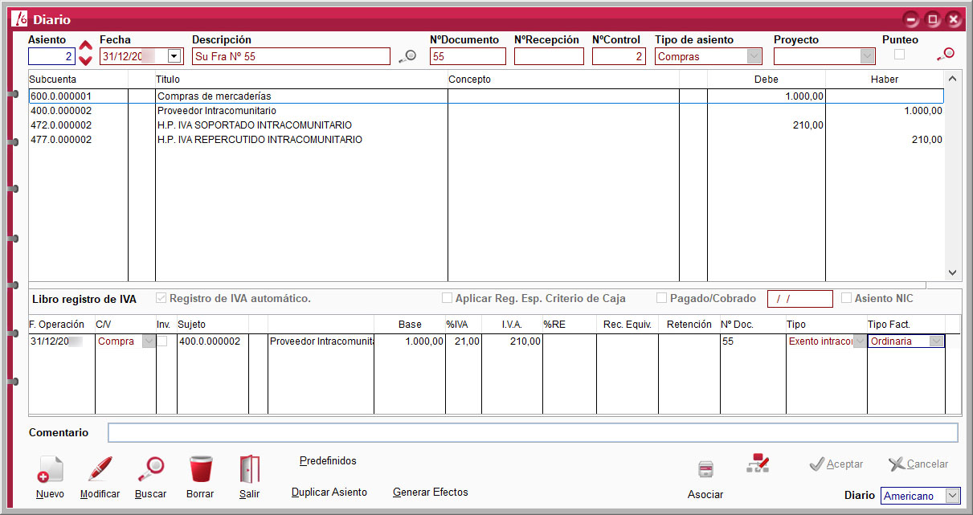Image resolution: width=973 pixels, height=515 pixels.
Task: Click the Asiento up arrow
Action: 86,44
